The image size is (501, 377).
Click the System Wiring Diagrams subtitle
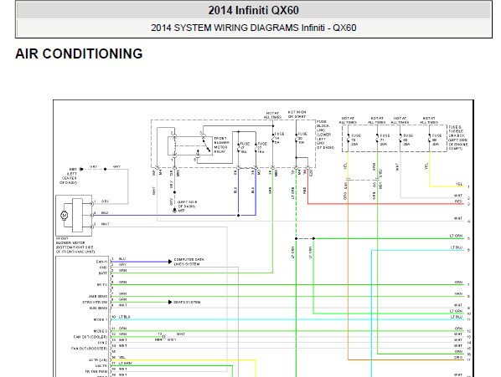(x=254, y=28)
